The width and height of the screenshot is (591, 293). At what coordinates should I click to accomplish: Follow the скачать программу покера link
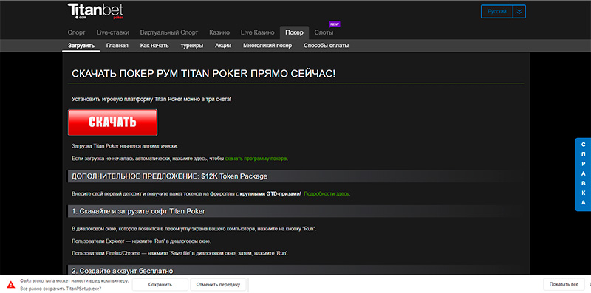[x=256, y=159]
